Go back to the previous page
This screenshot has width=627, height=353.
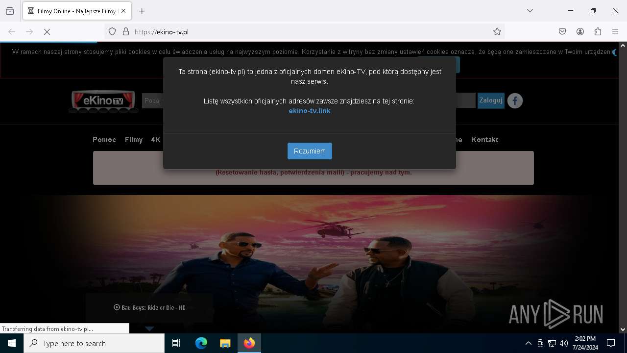(x=12, y=32)
